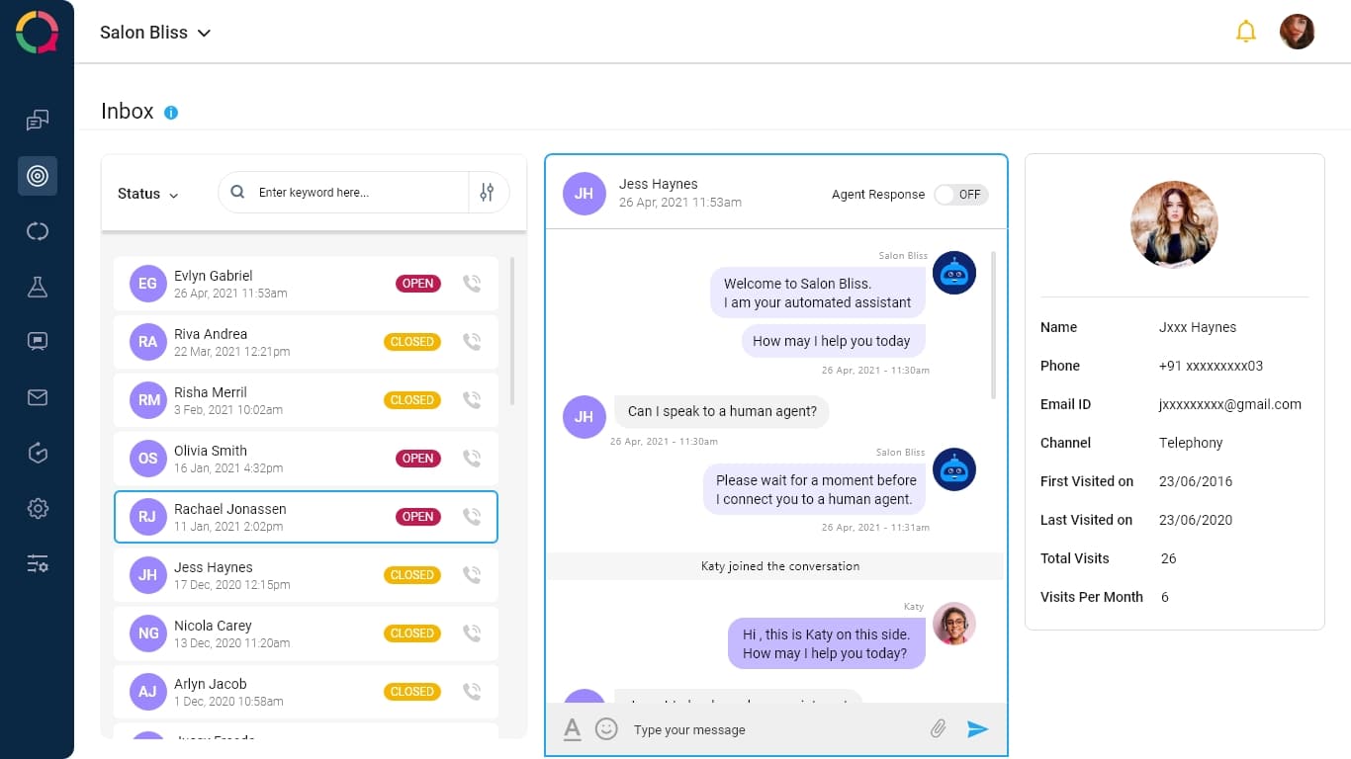Screen dimensions: 1351x759
Task: Open the sliders configuration icon in sidebar
Action: (38, 564)
